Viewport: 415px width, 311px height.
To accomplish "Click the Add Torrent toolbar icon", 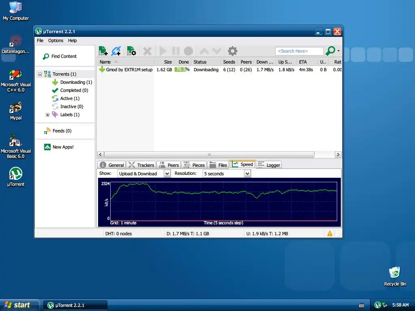I will pos(103,51).
